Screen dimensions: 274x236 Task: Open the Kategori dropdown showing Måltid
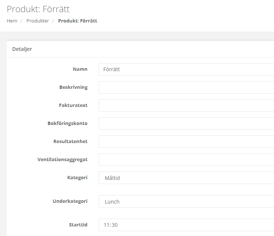(x=186, y=178)
